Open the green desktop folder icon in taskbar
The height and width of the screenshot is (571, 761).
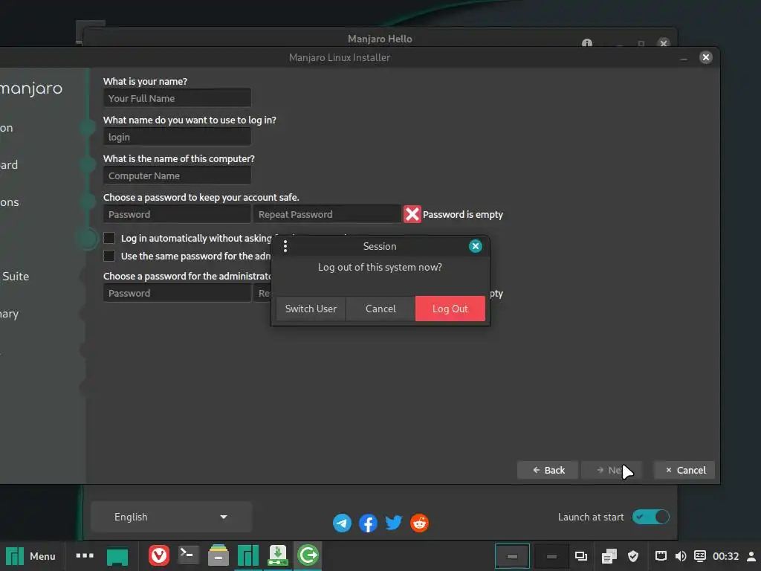tap(117, 556)
